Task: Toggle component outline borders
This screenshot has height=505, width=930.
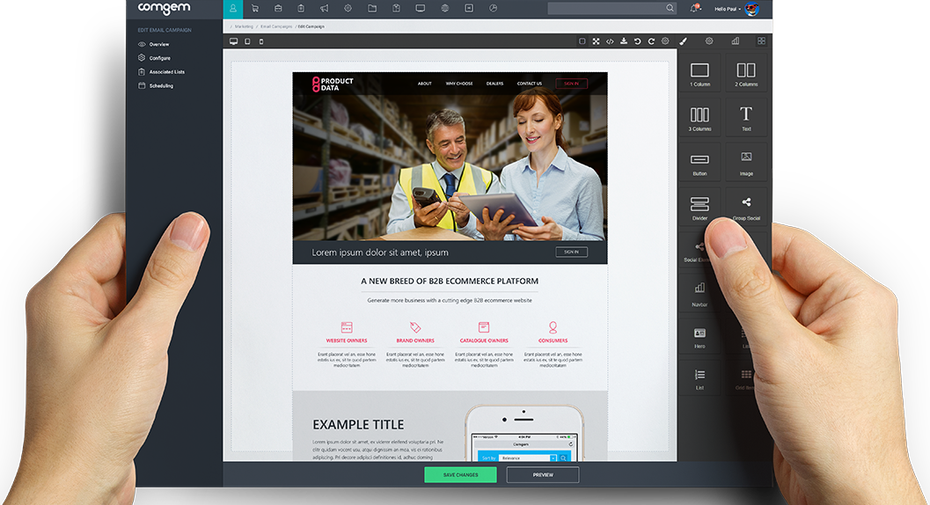Action: [582, 41]
